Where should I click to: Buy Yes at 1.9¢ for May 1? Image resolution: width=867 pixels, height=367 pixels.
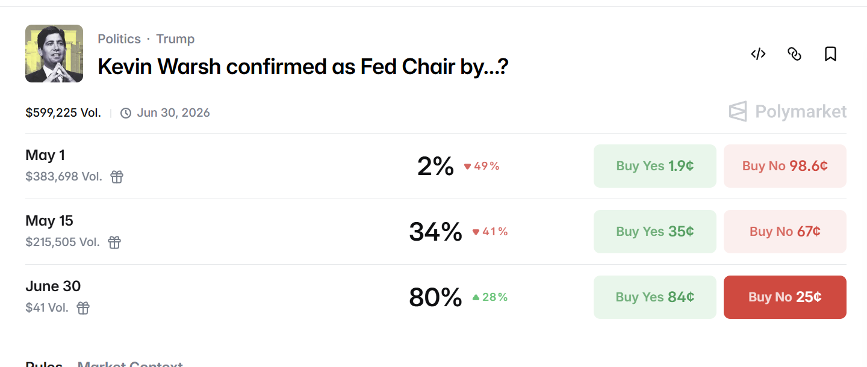coord(655,166)
